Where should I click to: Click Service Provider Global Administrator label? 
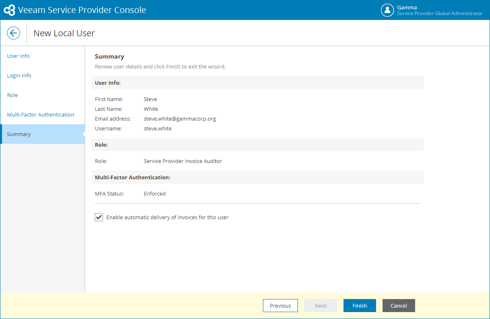click(x=440, y=13)
